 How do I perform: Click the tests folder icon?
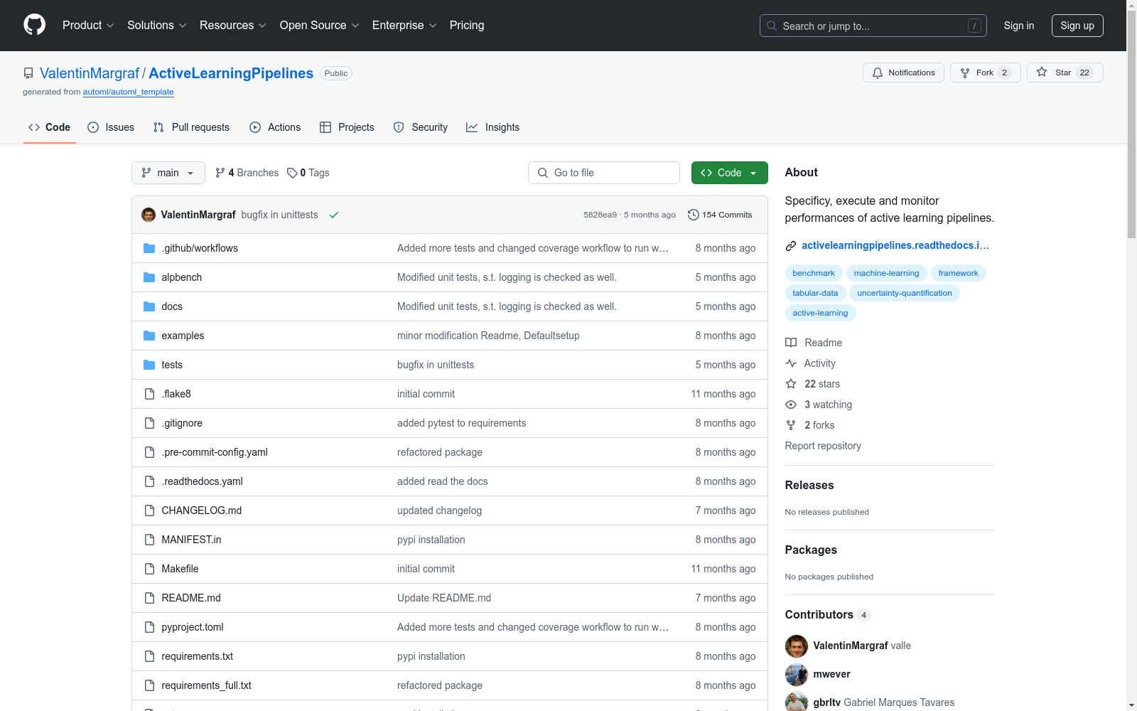[149, 365]
